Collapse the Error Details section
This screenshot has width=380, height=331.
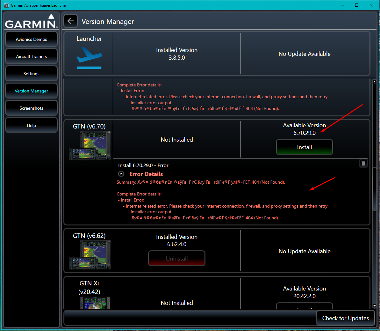(x=121, y=174)
